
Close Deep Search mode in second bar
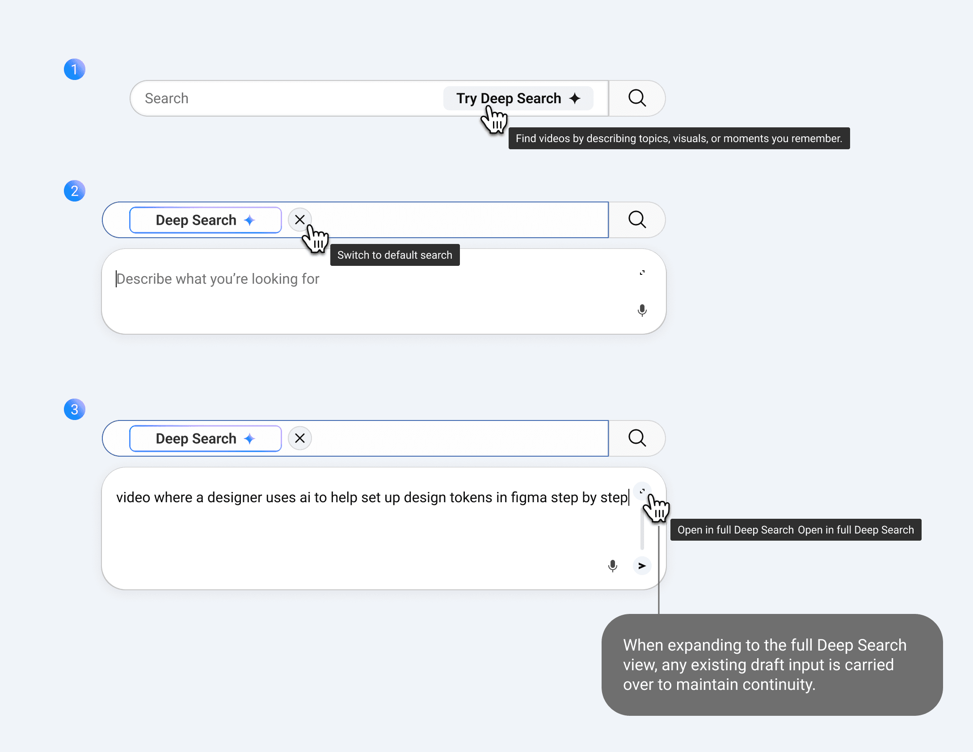[x=300, y=220]
